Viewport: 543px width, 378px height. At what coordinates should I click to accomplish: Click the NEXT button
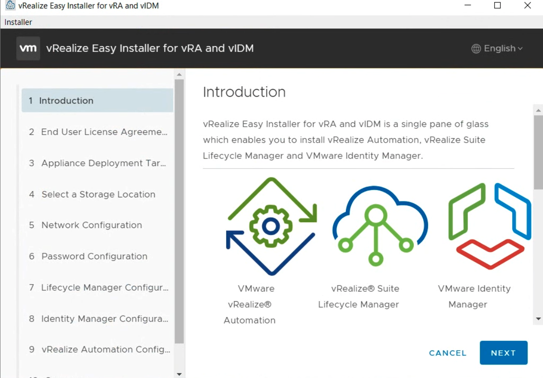[x=503, y=353]
